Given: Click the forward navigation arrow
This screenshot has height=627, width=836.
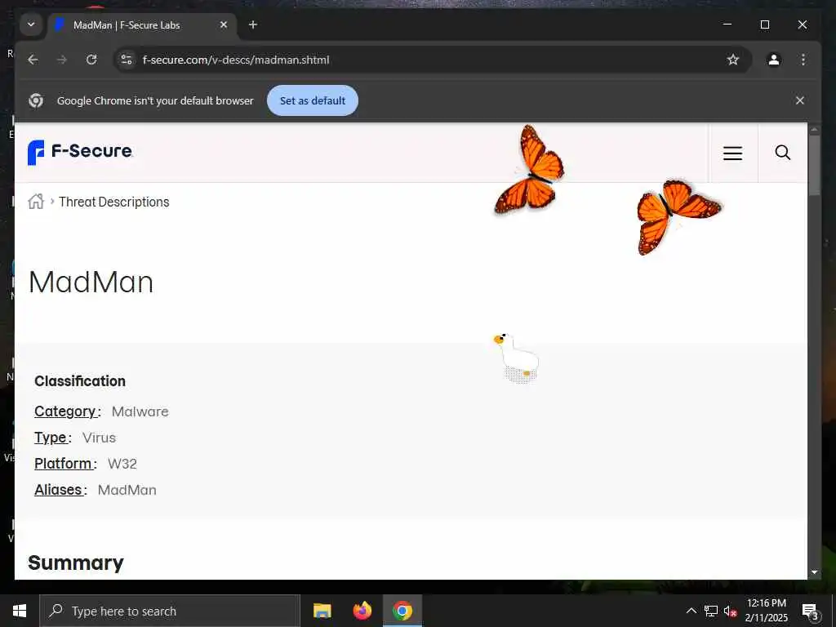Looking at the screenshot, I should click(62, 60).
